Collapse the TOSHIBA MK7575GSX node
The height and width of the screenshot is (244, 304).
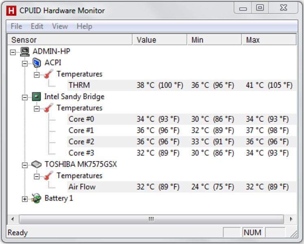tap(25, 165)
